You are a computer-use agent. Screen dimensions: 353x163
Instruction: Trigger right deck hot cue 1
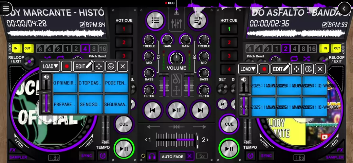point(229,29)
